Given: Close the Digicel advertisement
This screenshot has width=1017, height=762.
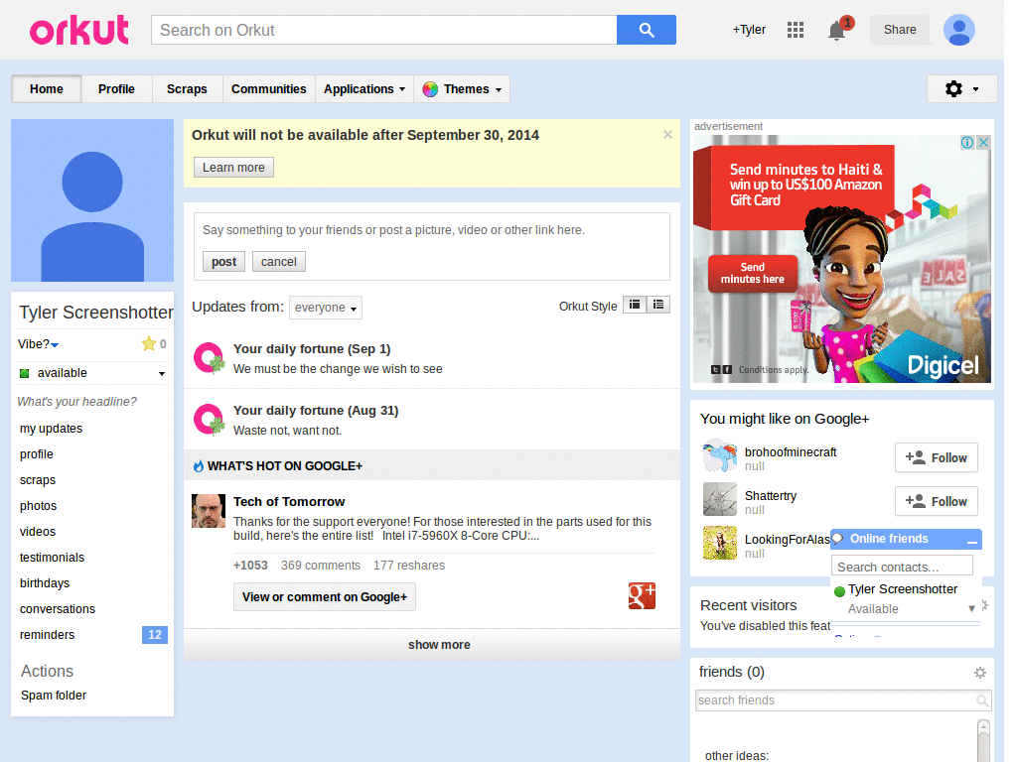Looking at the screenshot, I should [983, 143].
